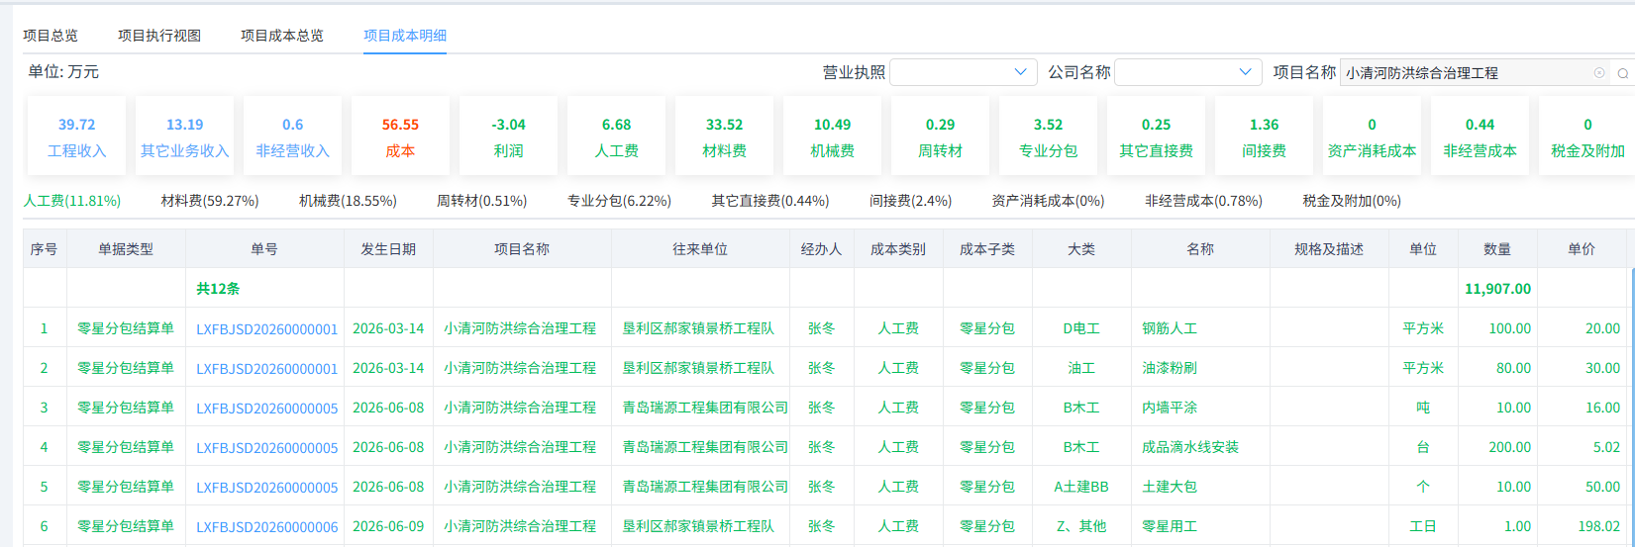Click the total quantity 11,907.00 cell

coord(1497,289)
